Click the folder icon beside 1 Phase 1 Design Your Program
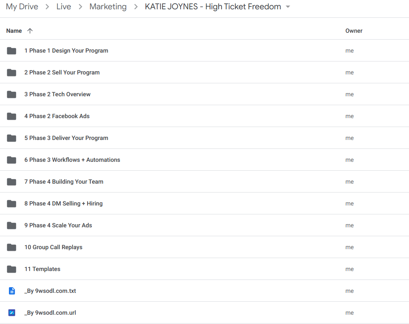The height and width of the screenshot is (324, 409). (11, 51)
